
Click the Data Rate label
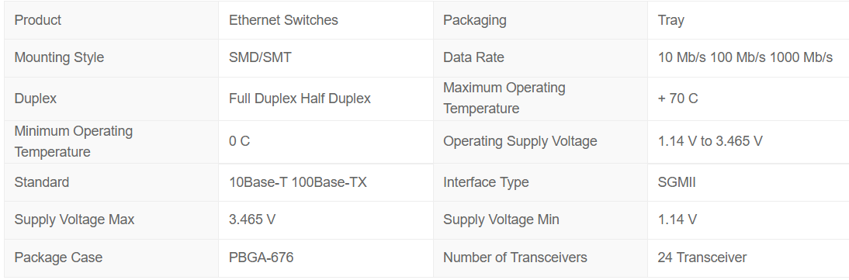pyautogui.click(x=473, y=57)
